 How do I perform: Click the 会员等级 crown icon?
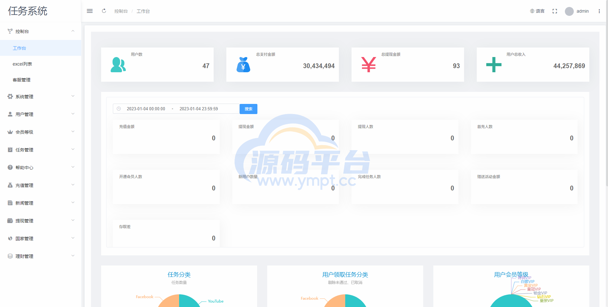coord(10,132)
